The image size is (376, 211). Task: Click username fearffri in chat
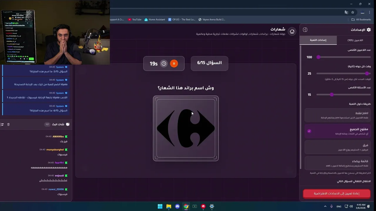point(59,163)
